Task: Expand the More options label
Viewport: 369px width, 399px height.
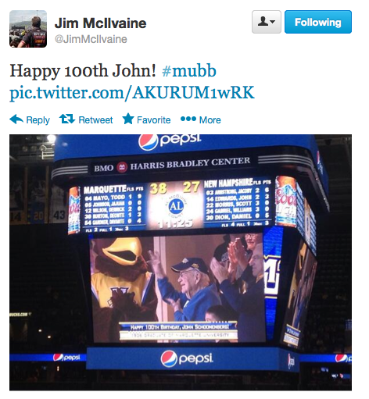Action: [x=210, y=120]
